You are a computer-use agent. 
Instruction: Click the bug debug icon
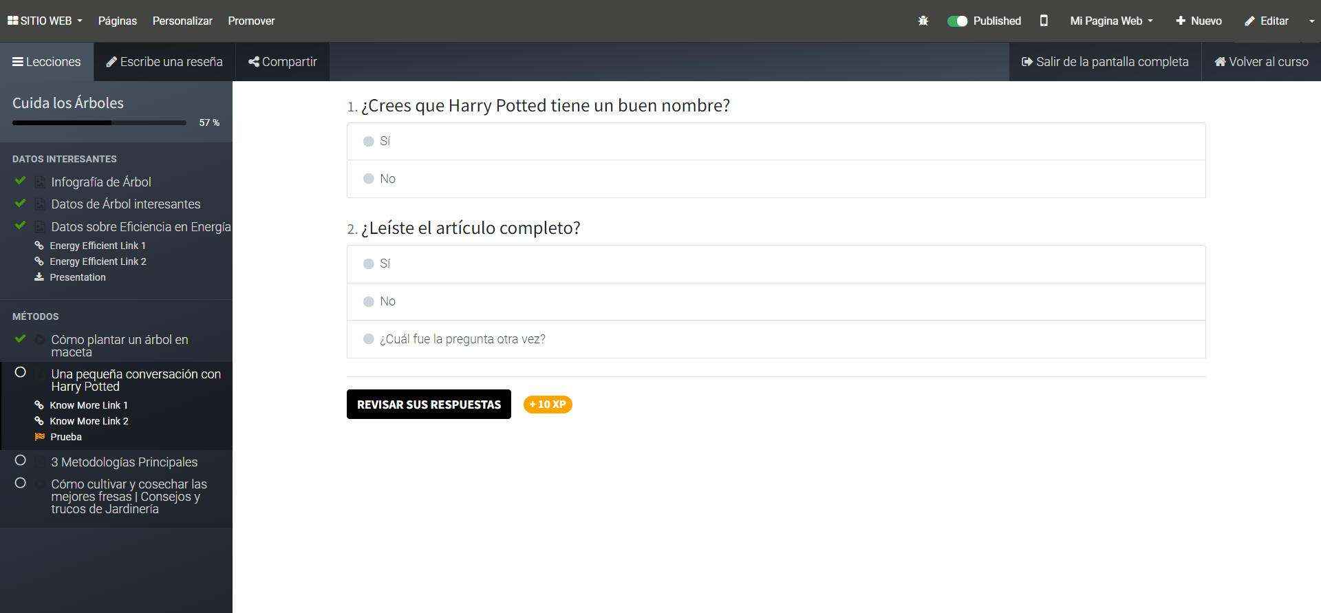(923, 21)
